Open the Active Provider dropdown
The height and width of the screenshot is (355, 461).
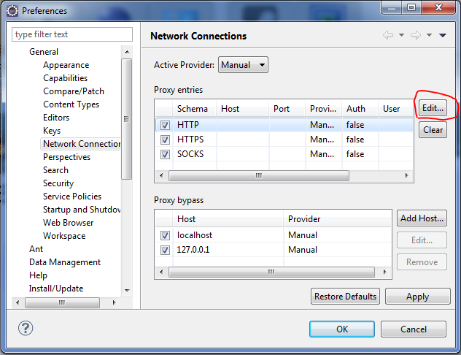coord(243,65)
